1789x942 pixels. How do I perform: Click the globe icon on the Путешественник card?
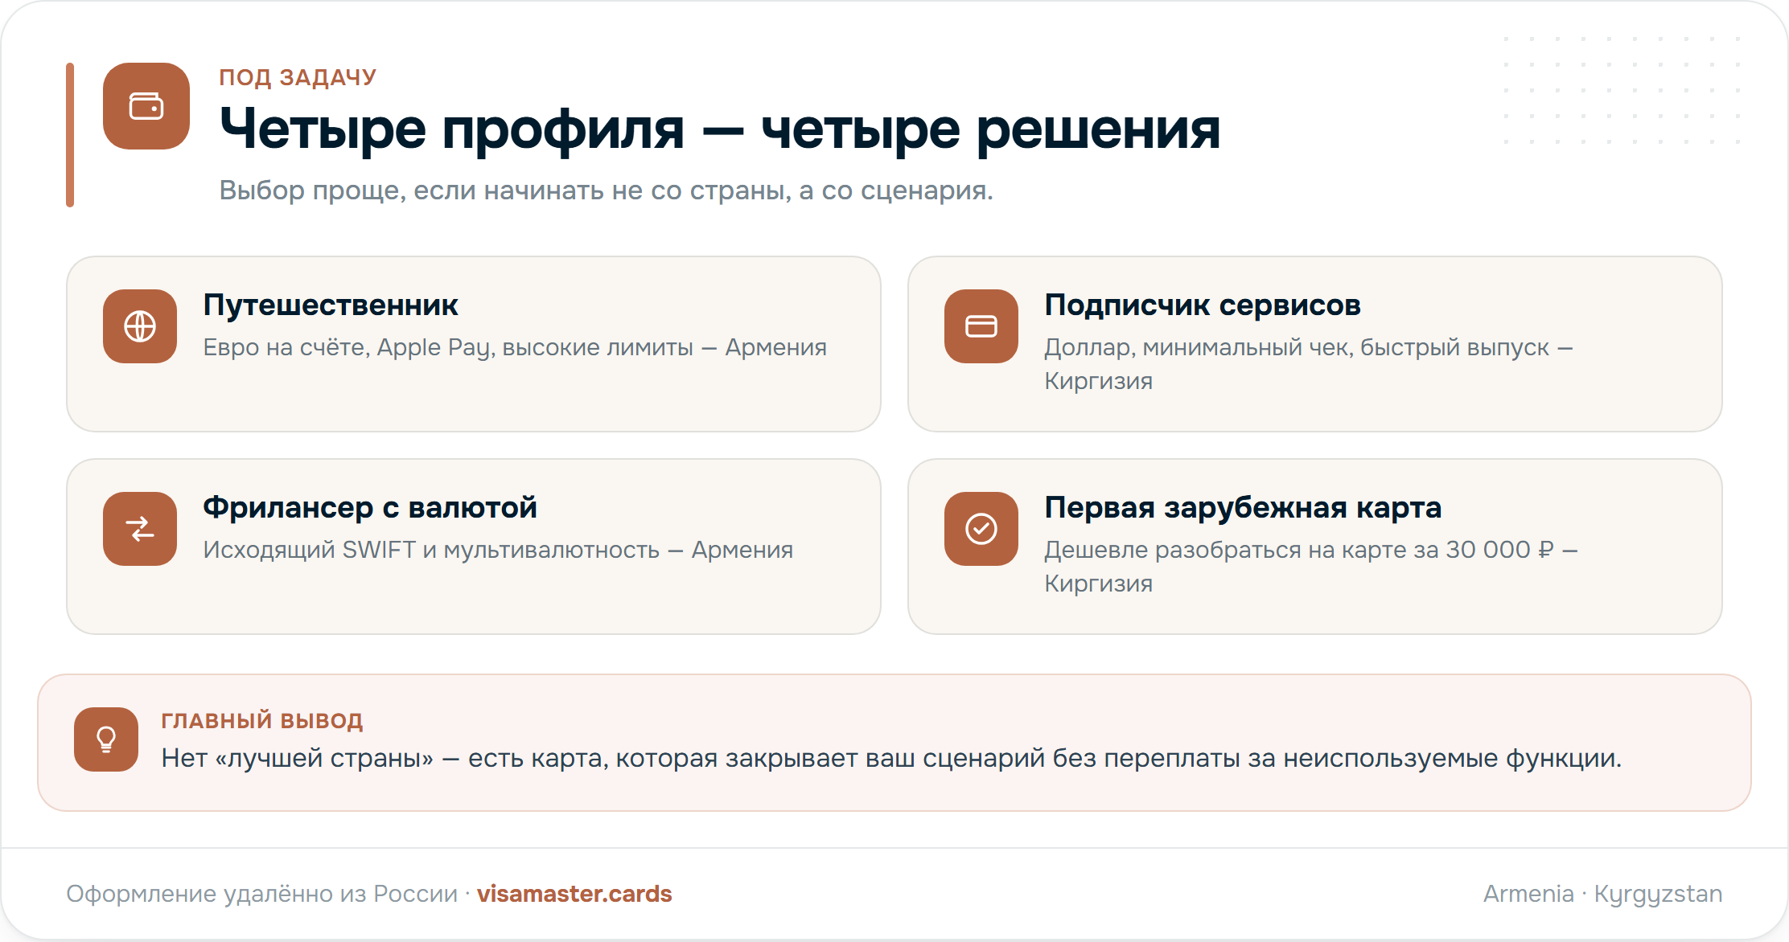(140, 326)
